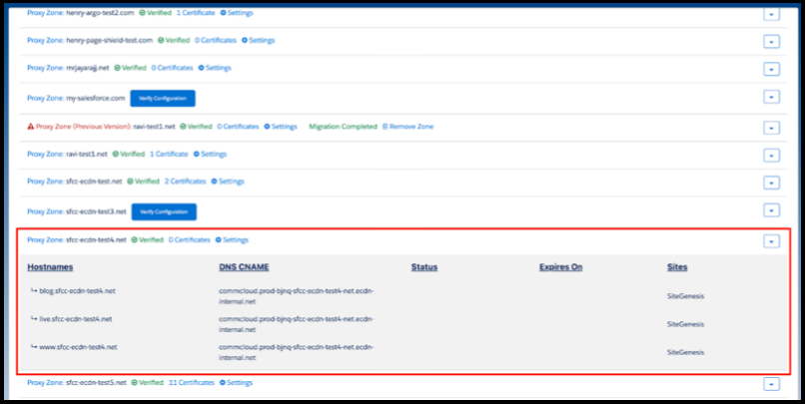The width and height of the screenshot is (806, 404).
Task: Click SiteGenesis in the www hostname row
Action: coord(685,352)
